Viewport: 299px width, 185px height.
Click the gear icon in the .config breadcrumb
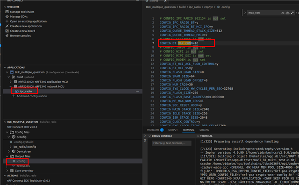(218, 7)
